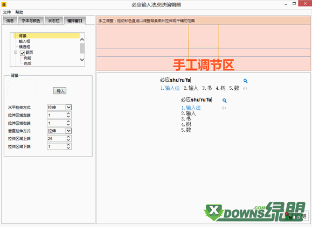Open the 帮助 menu
The width and height of the screenshot is (312, 227).
(x=19, y=12)
